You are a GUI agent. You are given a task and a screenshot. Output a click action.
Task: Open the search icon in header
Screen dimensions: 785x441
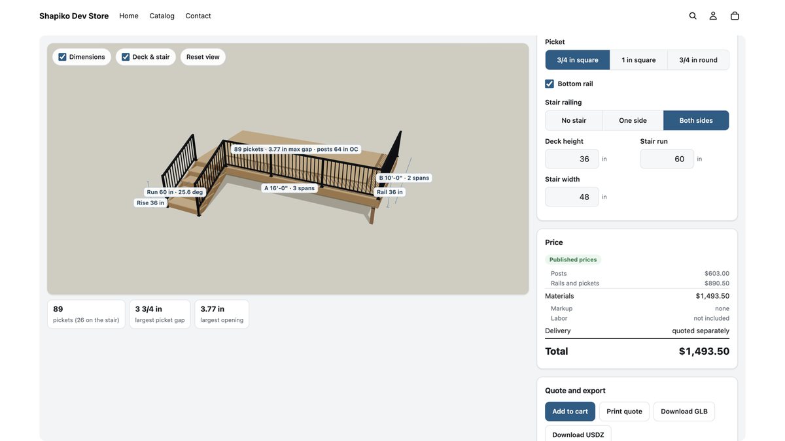693,16
